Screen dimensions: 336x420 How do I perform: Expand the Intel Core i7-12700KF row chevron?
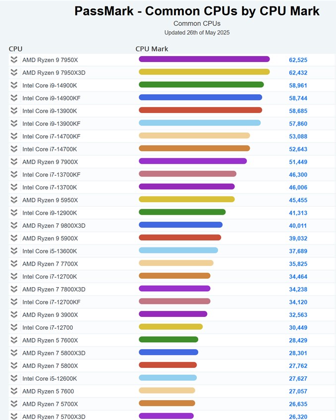tap(14, 302)
